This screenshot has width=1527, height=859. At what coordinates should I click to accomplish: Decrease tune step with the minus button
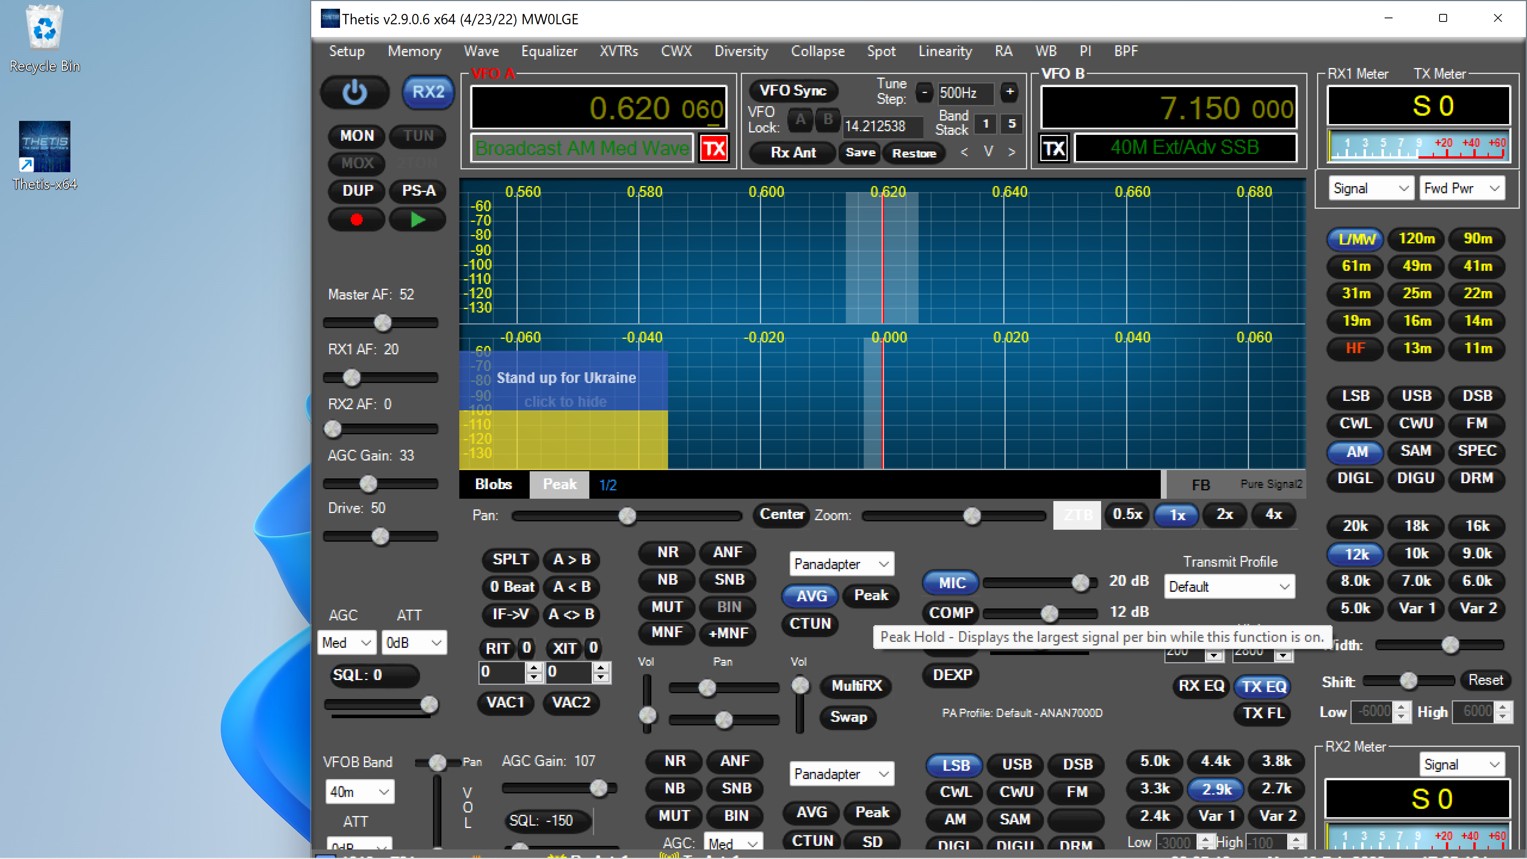tap(924, 92)
